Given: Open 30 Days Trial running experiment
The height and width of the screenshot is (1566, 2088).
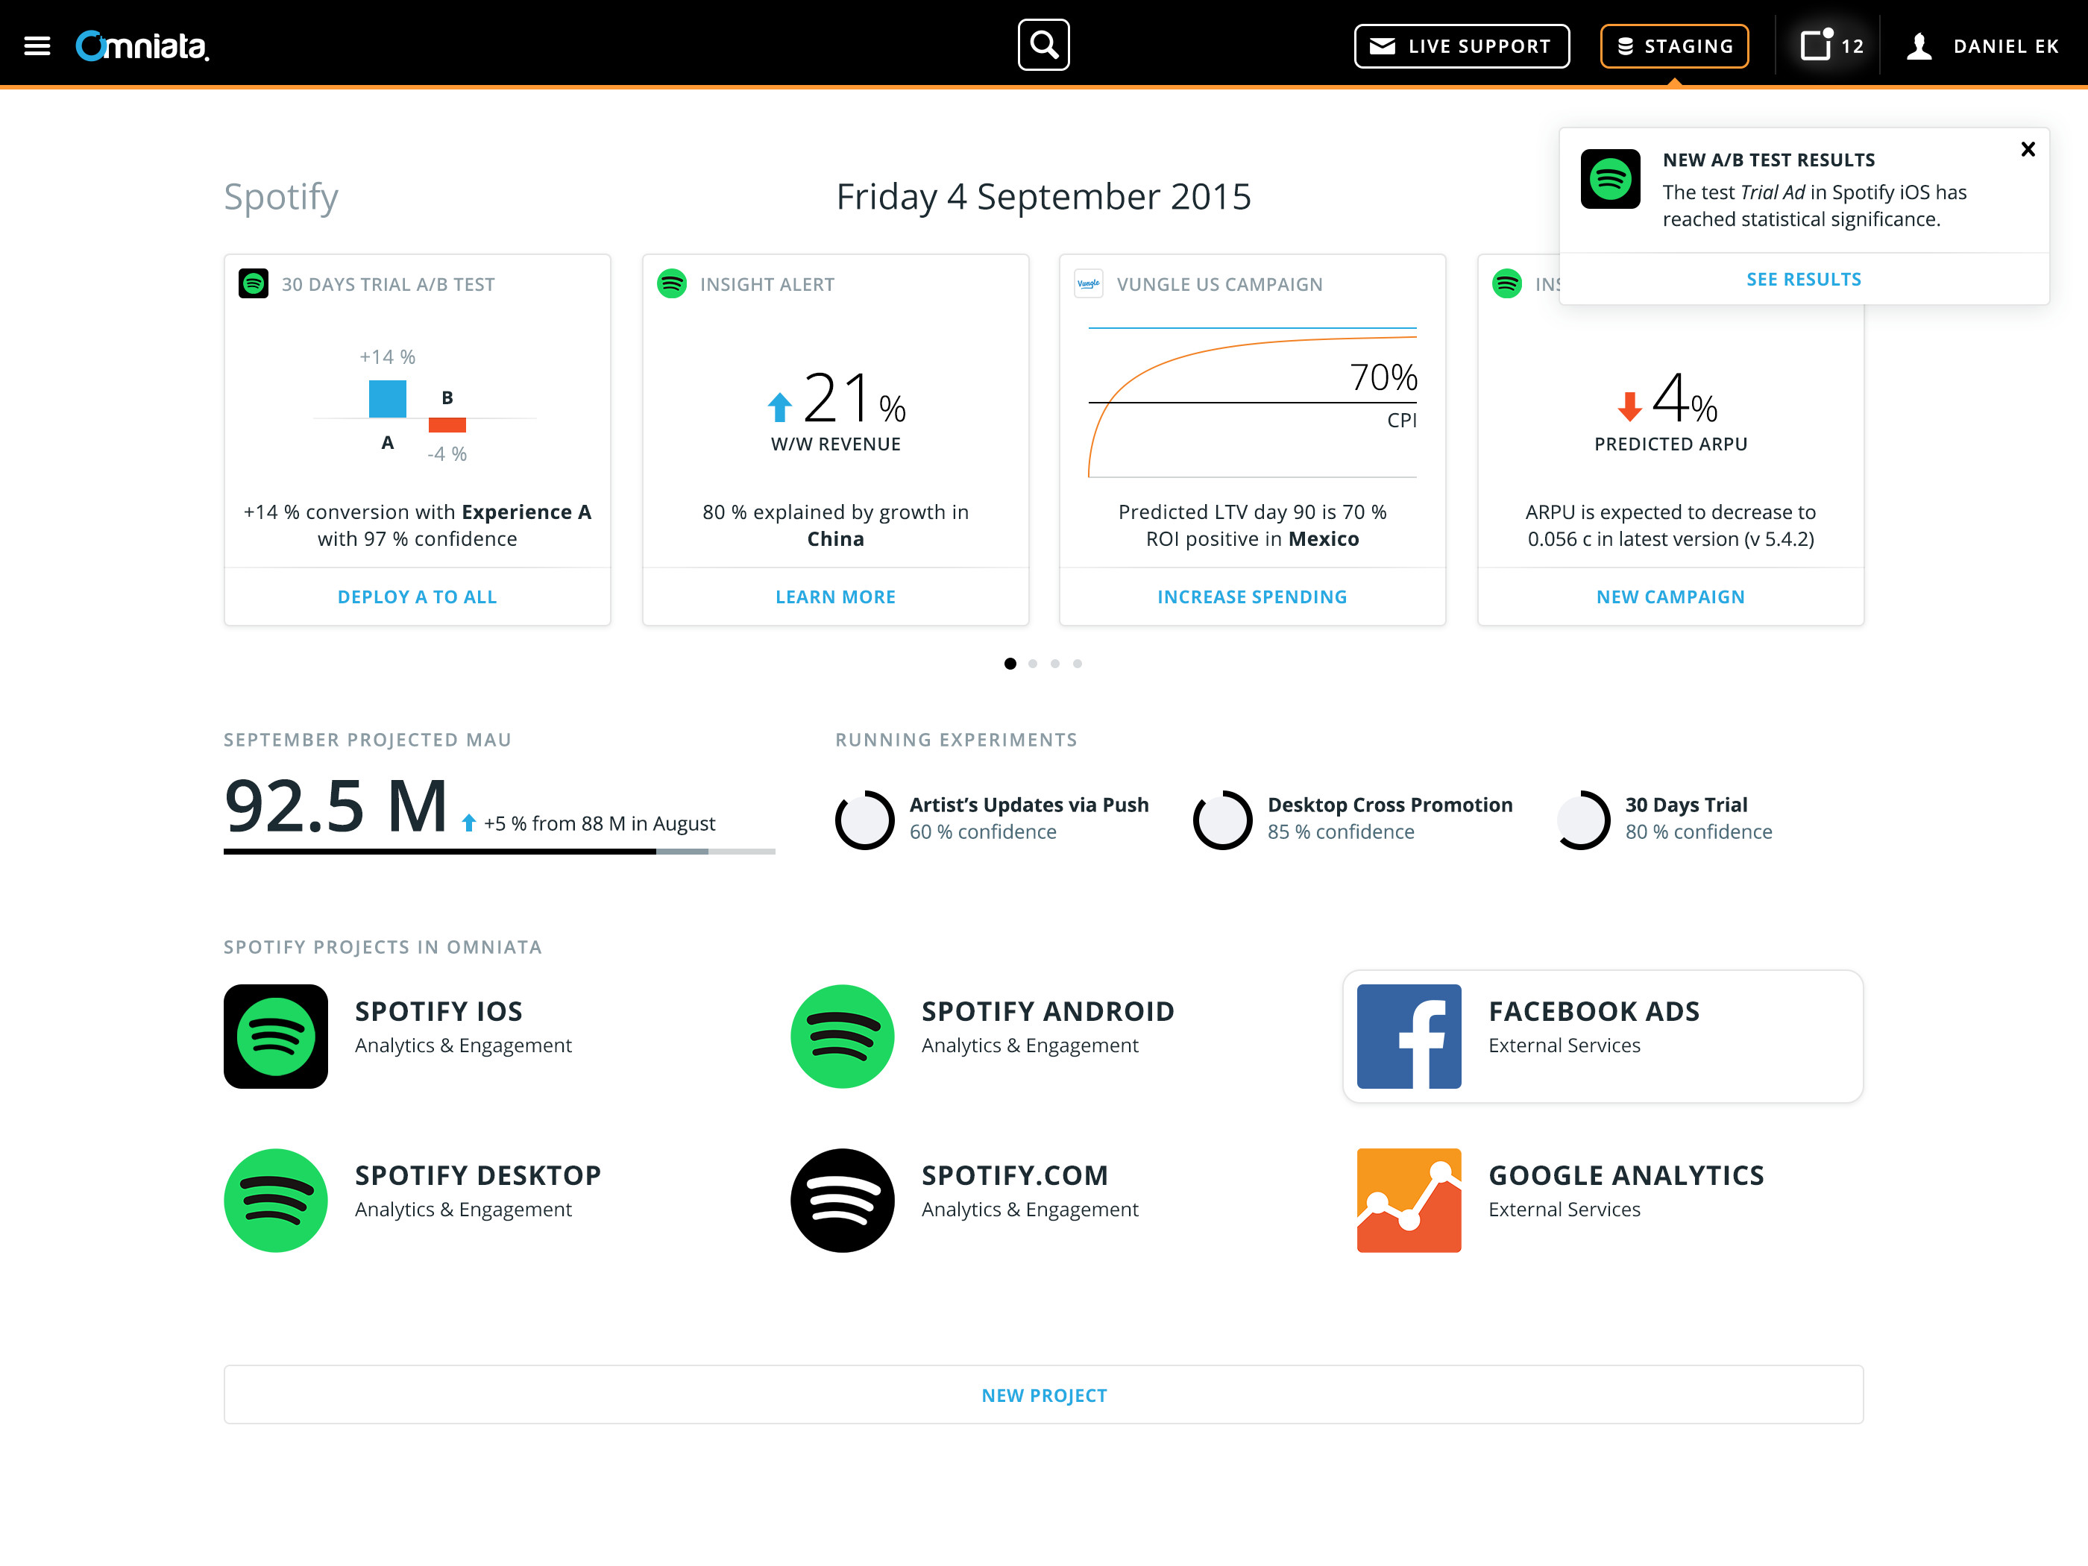Looking at the screenshot, I should point(1686,804).
